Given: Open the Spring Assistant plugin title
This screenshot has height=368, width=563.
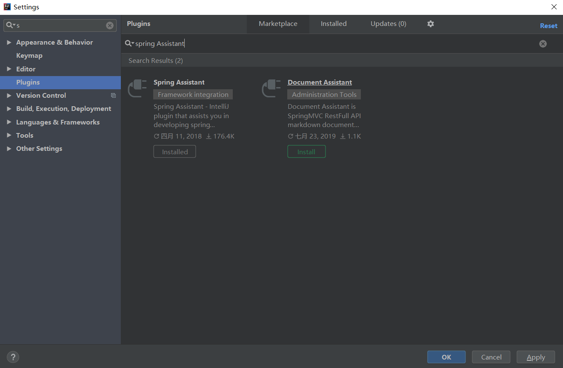Looking at the screenshot, I should 179,82.
